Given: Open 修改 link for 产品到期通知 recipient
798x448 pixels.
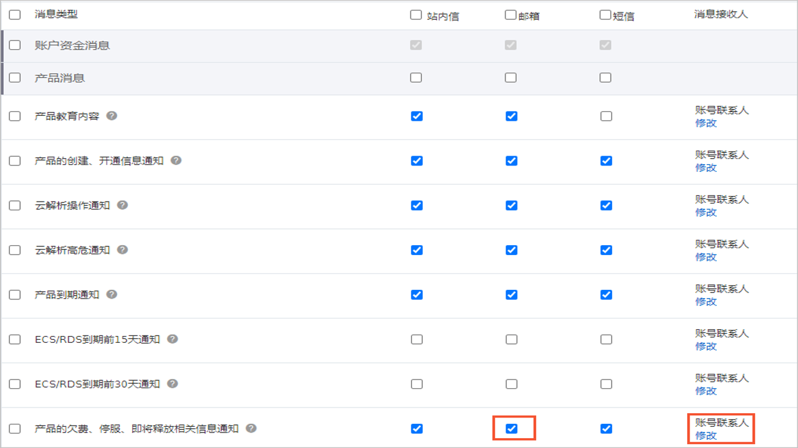Looking at the screenshot, I should tap(706, 302).
